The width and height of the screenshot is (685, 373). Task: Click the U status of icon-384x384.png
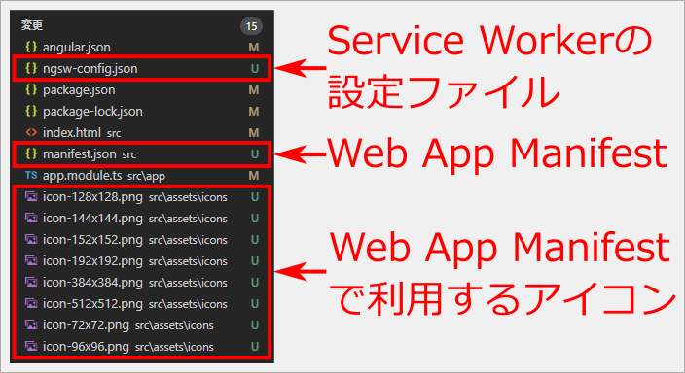(x=255, y=283)
